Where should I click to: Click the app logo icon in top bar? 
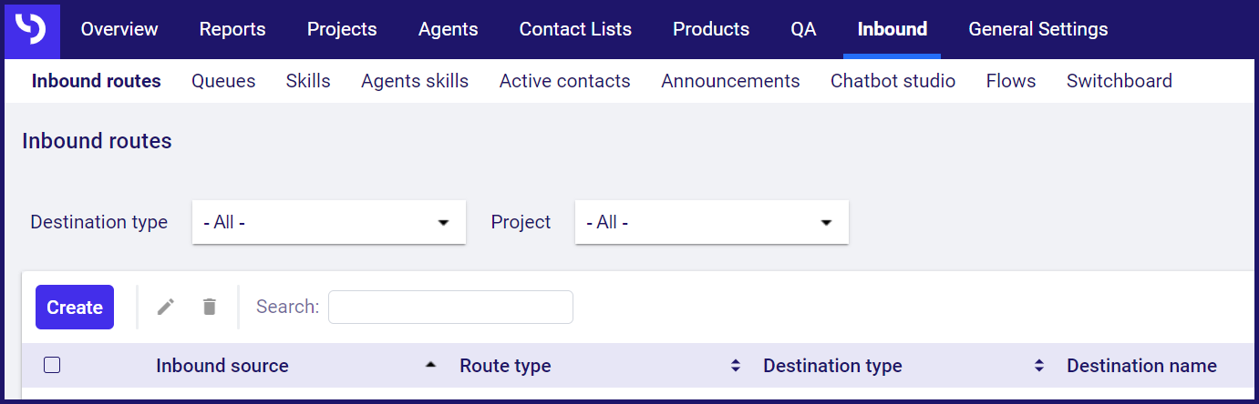pos(32,30)
